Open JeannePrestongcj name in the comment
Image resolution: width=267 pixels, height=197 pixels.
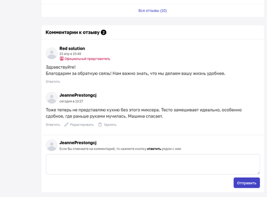point(78,95)
